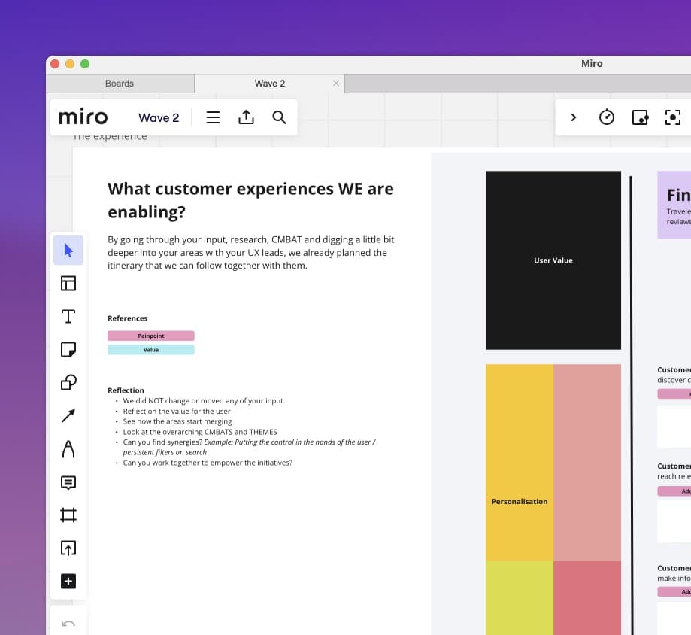Click the 'References' label
This screenshot has height=635, width=691.
(127, 318)
